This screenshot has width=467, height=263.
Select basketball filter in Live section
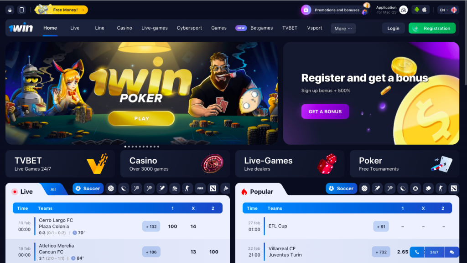(111, 188)
